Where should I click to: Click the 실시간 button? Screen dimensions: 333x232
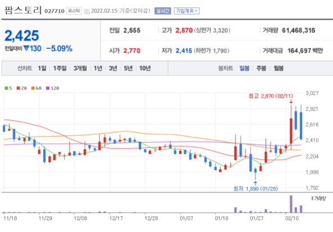pos(162,11)
